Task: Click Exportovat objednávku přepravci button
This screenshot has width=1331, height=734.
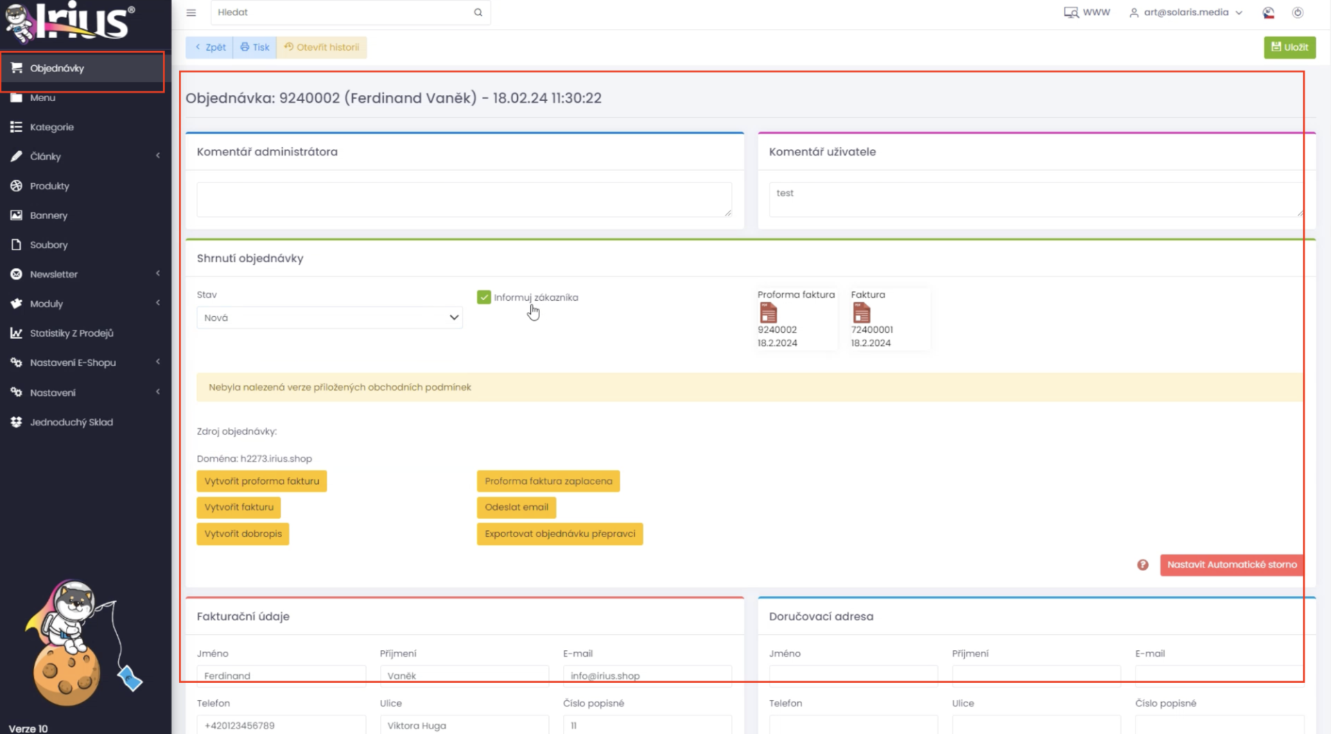Action: pyautogui.click(x=560, y=534)
